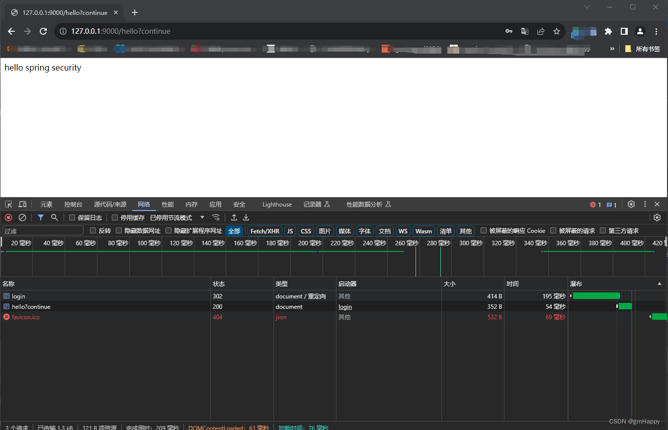Click the login initiator link
The width and height of the screenshot is (668, 430).
pos(345,307)
